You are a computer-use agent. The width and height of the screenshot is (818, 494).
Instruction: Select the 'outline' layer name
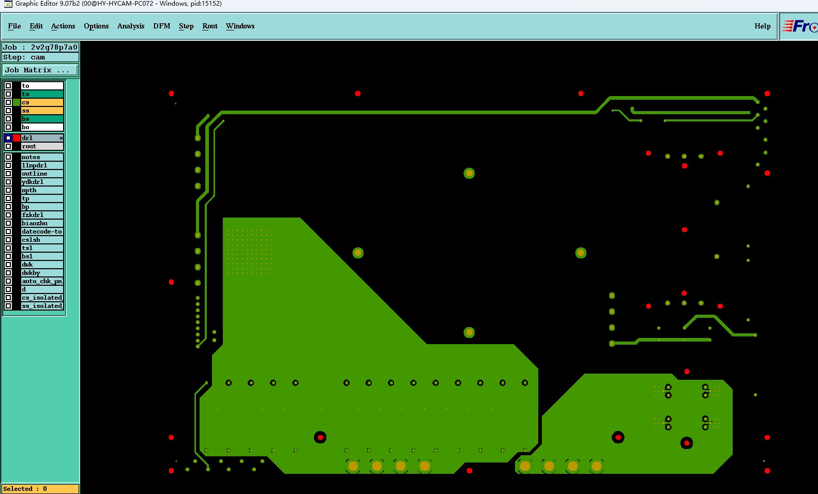pos(42,174)
